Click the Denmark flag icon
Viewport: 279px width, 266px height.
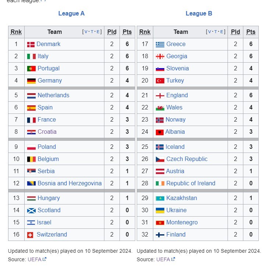click(31, 44)
